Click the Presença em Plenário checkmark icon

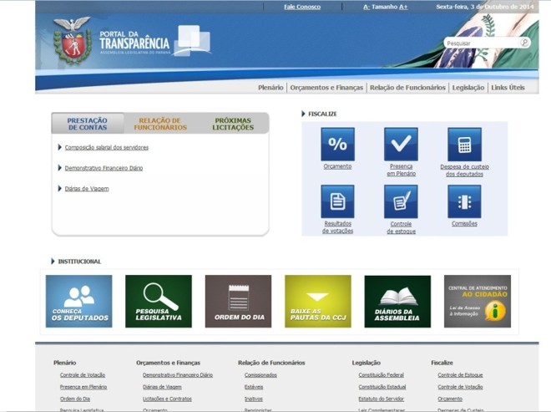[401, 144]
